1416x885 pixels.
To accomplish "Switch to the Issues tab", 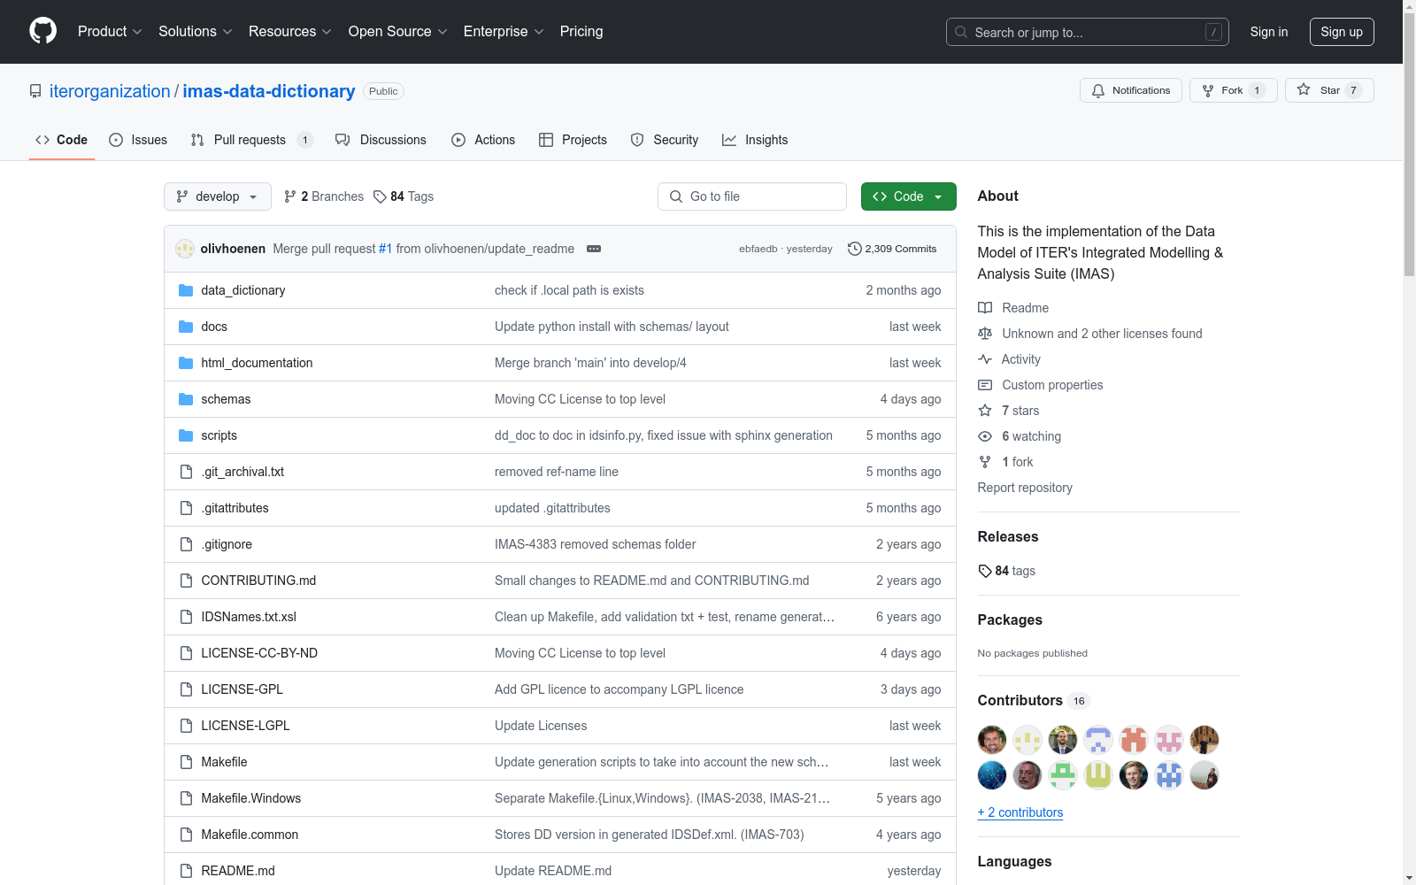I will (x=138, y=140).
